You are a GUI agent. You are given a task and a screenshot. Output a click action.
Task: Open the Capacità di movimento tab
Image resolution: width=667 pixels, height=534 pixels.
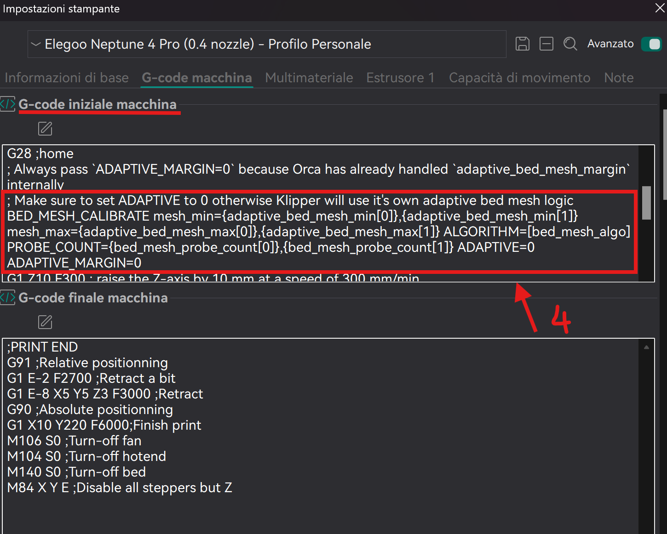(519, 78)
